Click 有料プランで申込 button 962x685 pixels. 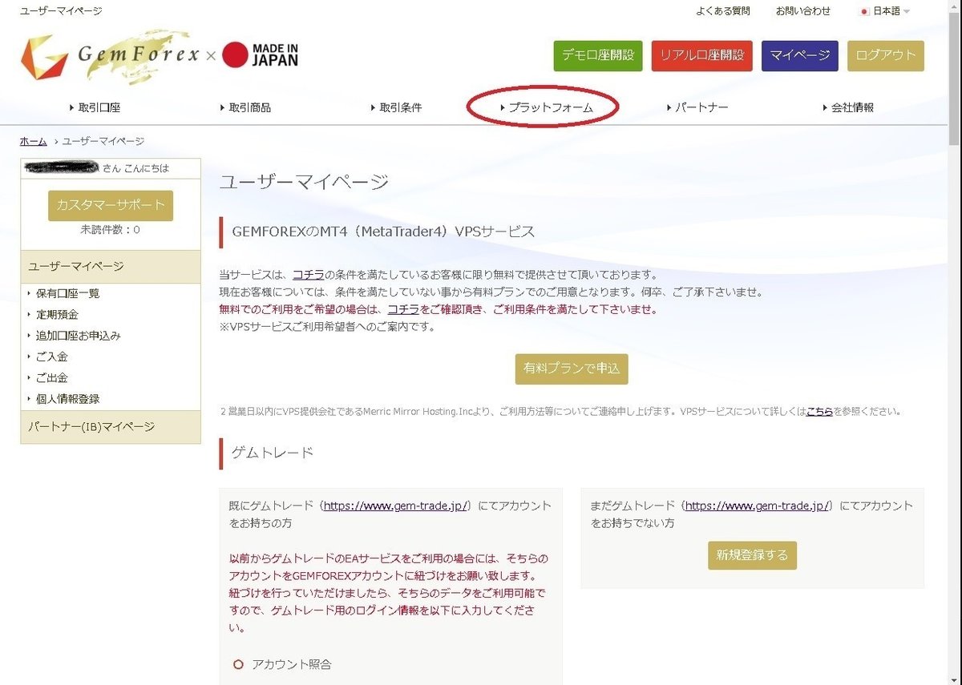[x=572, y=369]
